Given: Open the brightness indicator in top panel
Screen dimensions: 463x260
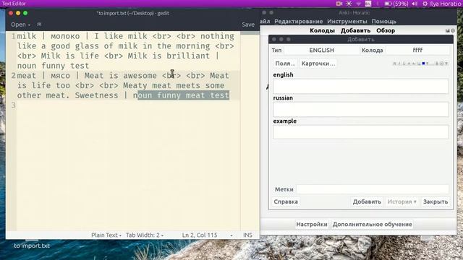Looking at the screenshot, I should point(349,4).
